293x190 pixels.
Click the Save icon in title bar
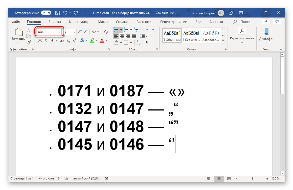click(58, 13)
